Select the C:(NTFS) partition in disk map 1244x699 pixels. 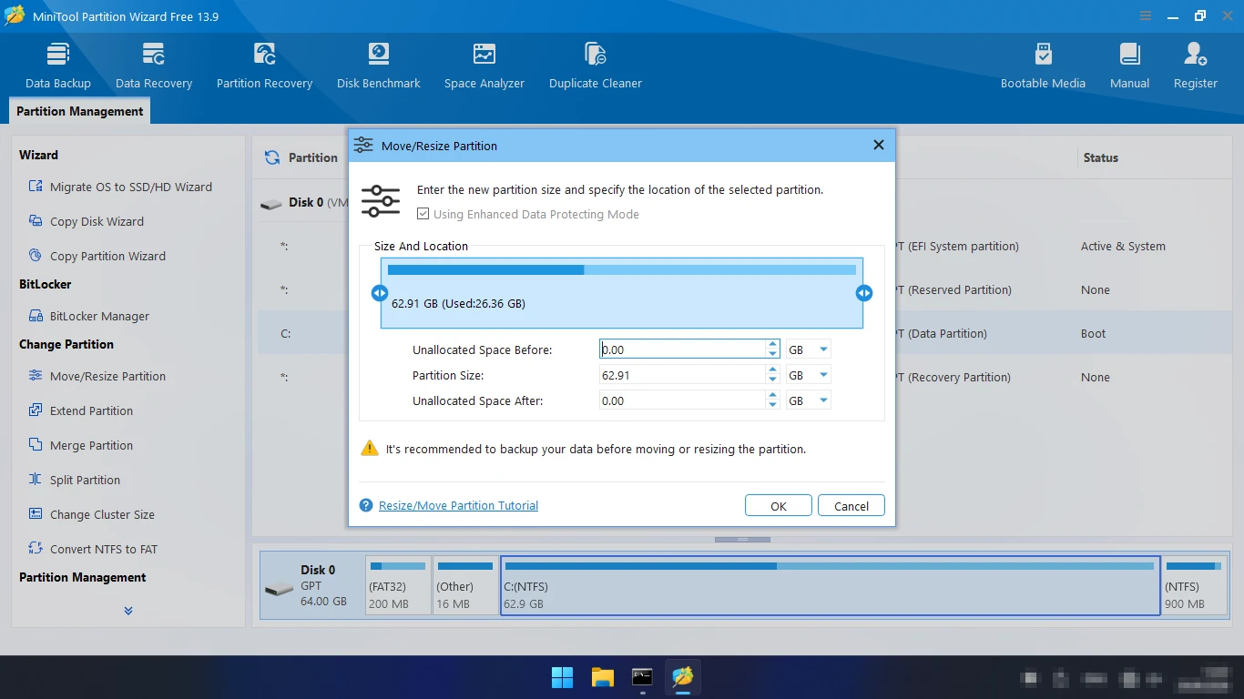click(x=831, y=585)
